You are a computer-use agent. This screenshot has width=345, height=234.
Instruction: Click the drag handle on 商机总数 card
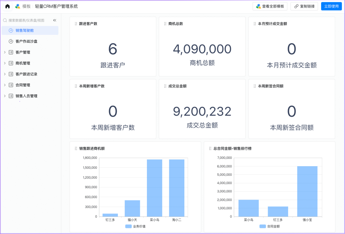point(165,24)
